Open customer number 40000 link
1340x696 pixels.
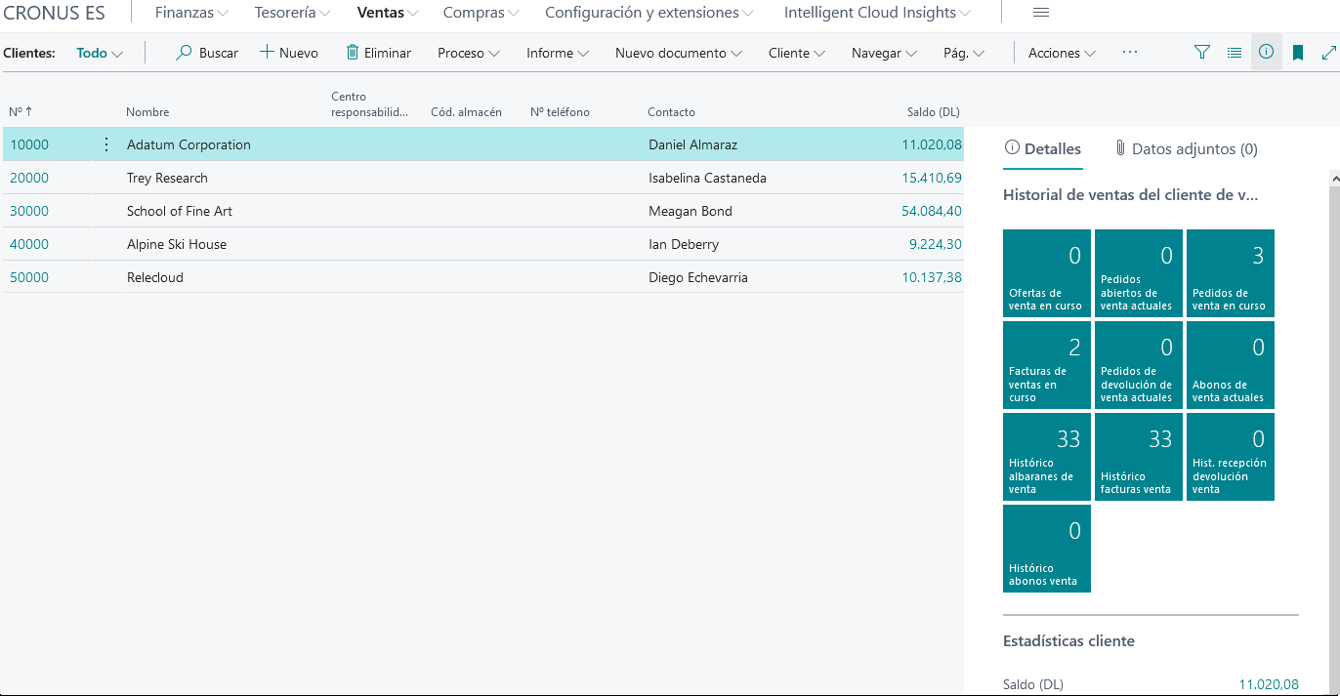click(x=29, y=244)
